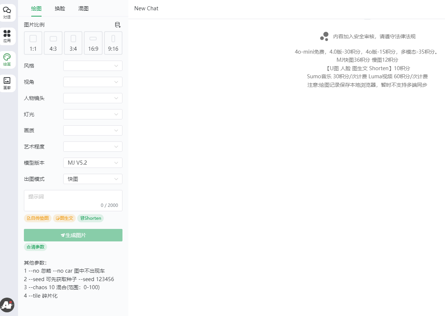The image size is (445, 316).
Task: Click the 生成图片 generate button
Action: click(x=73, y=235)
